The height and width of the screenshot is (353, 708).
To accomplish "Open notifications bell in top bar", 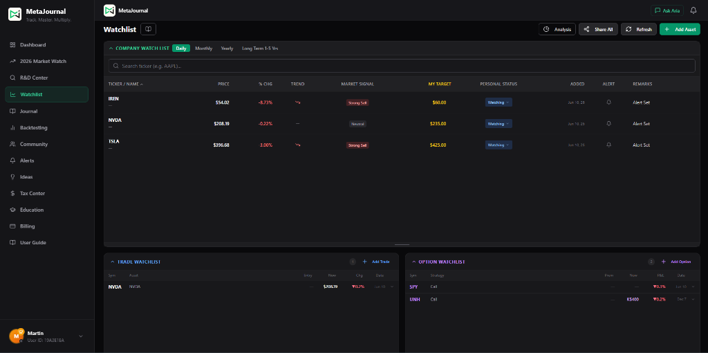I will pos(693,10).
